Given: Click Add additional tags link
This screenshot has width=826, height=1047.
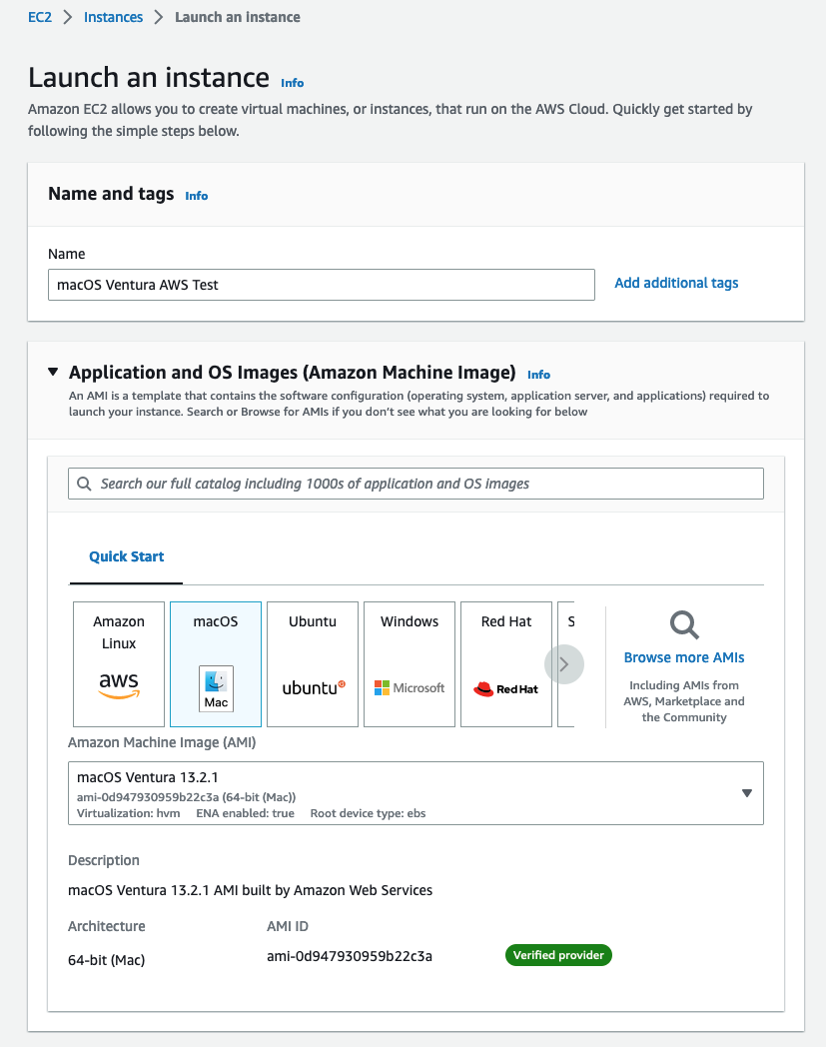Looking at the screenshot, I should 676,283.
